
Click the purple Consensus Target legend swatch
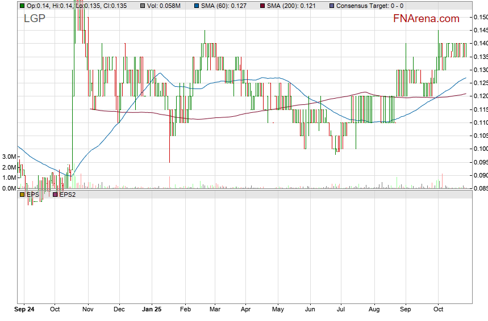click(x=332, y=6)
